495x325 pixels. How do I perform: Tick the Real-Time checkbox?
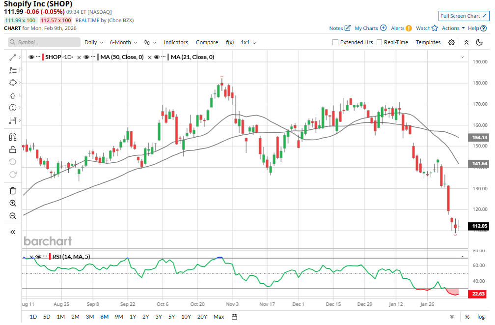point(379,42)
